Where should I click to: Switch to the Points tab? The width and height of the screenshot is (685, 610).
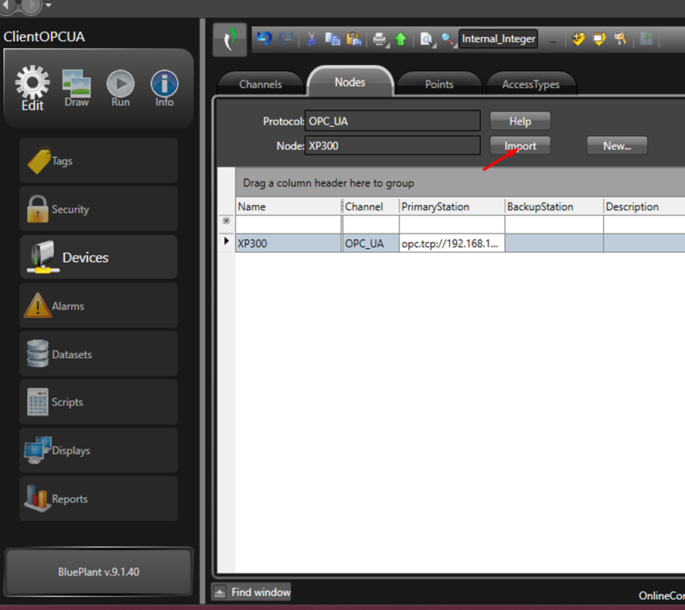point(439,84)
